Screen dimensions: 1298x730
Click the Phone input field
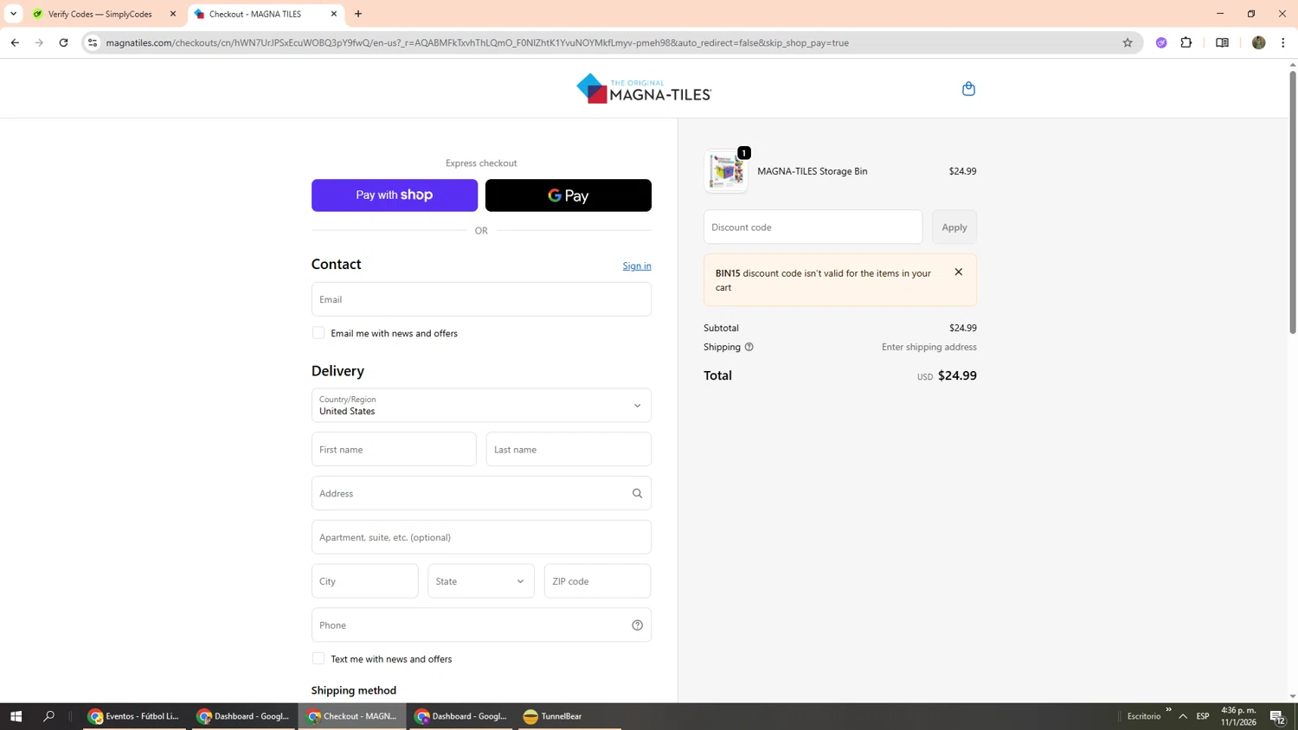(481, 625)
